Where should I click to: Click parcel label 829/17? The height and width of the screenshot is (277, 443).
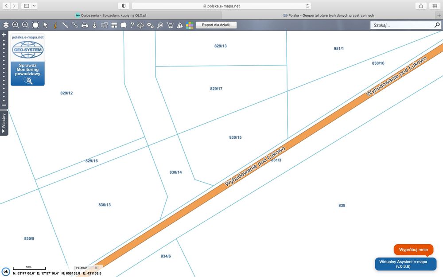point(216,89)
